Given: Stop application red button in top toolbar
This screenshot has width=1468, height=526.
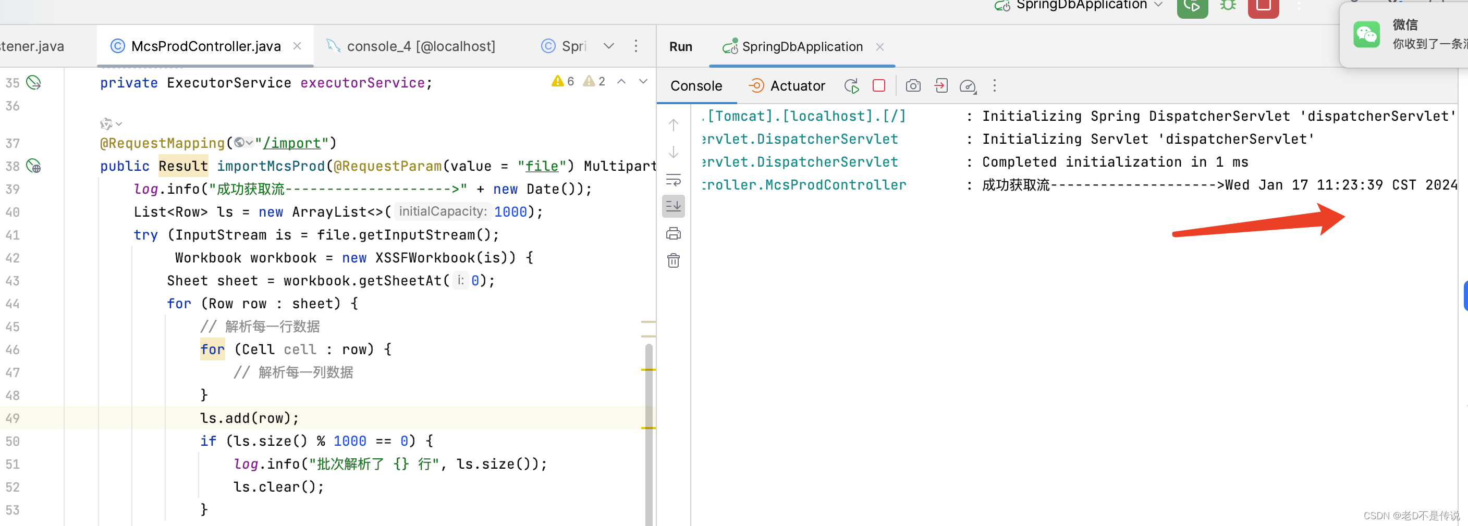Looking at the screenshot, I should point(1264,7).
